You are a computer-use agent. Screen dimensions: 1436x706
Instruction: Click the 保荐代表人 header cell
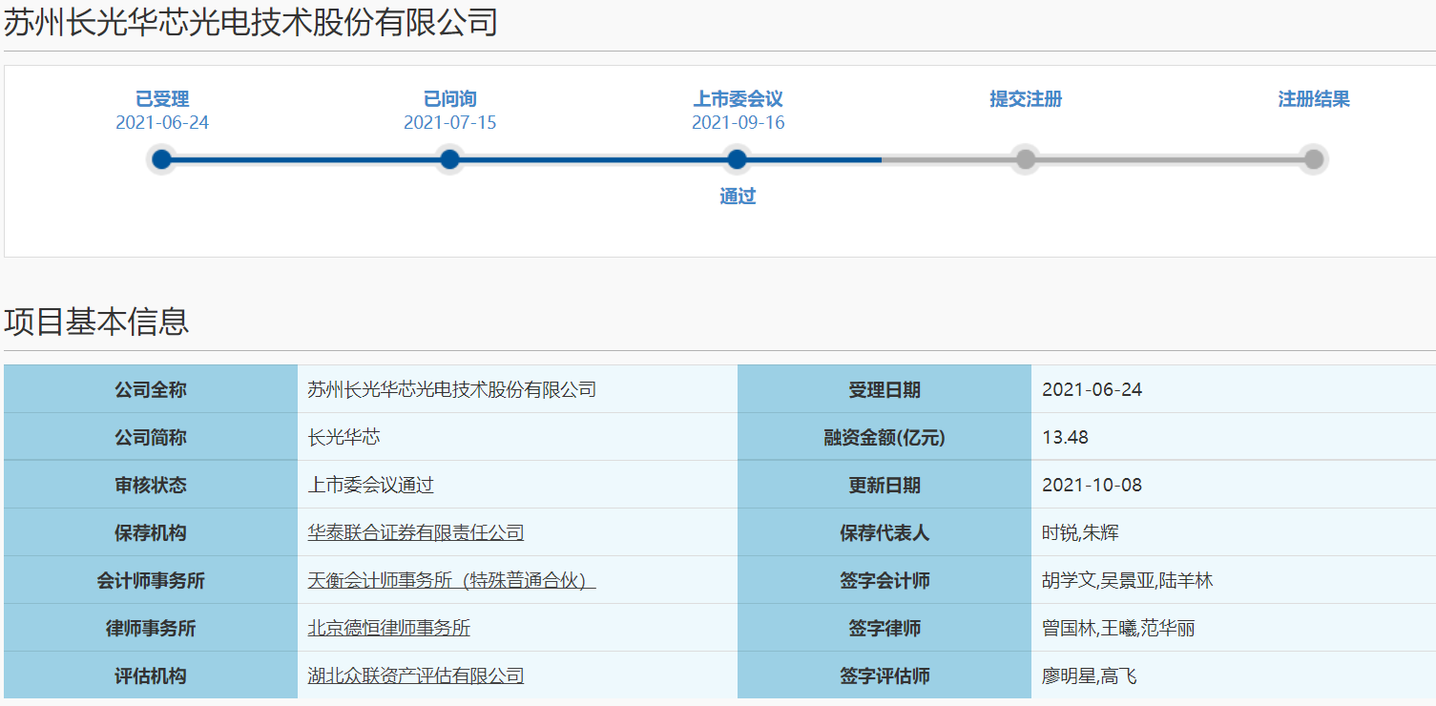(884, 532)
